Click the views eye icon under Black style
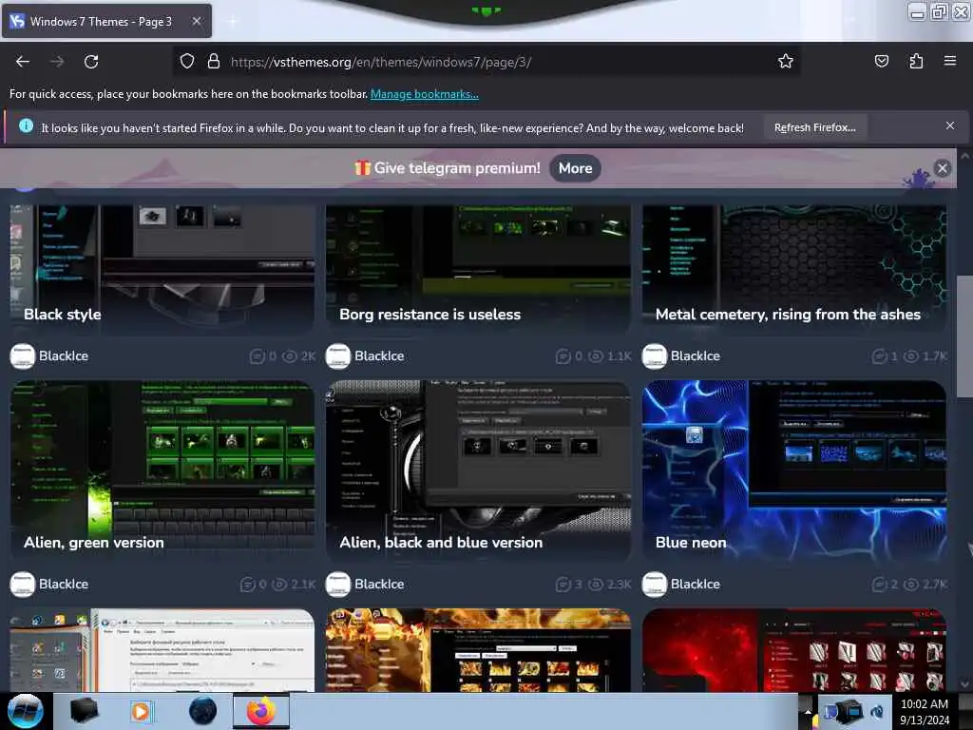Screen dimensions: 973x730 pyautogui.click(x=289, y=356)
